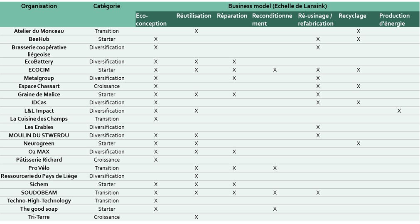Click the "ECOCIM" organisation name
420x224 pixels.
coord(39,70)
